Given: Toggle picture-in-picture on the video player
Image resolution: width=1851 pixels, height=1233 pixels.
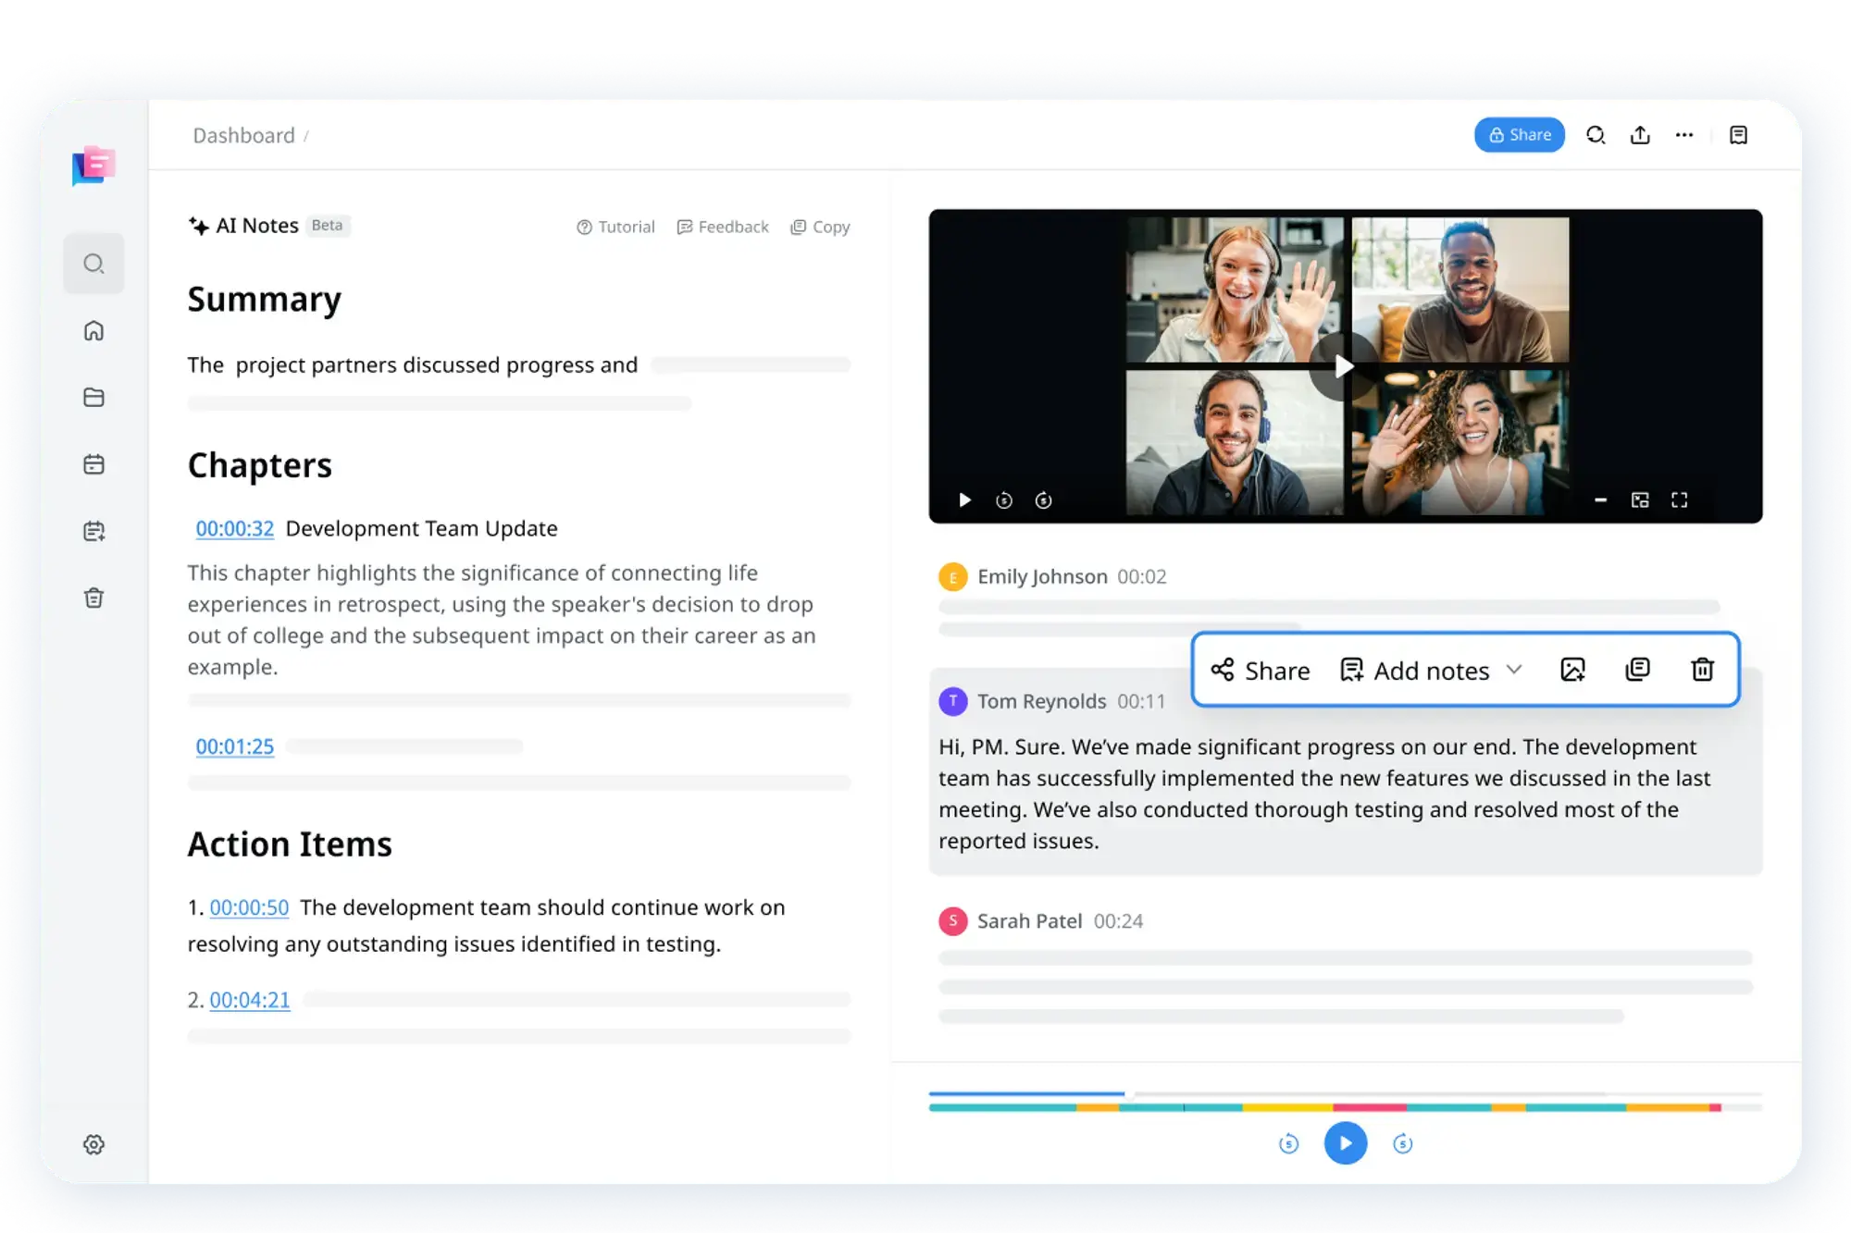Looking at the screenshot, I should point(1640,499).
